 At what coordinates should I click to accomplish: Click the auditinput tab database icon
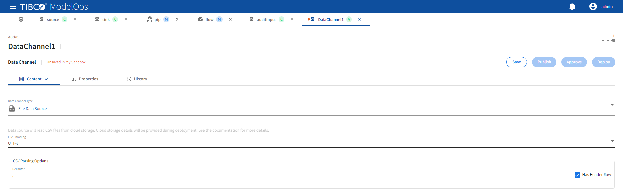251,19
